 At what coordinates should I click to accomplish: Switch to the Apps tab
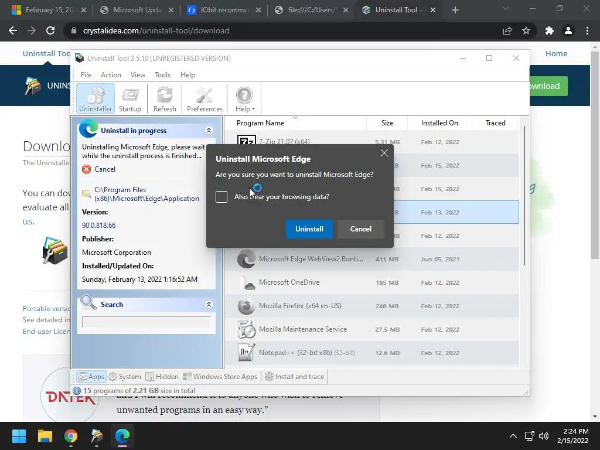91,377
